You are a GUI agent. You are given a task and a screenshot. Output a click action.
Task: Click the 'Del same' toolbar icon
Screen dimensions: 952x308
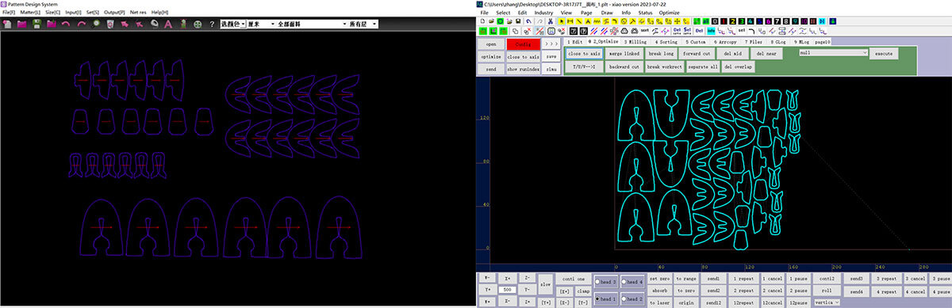tap(677, 30)
